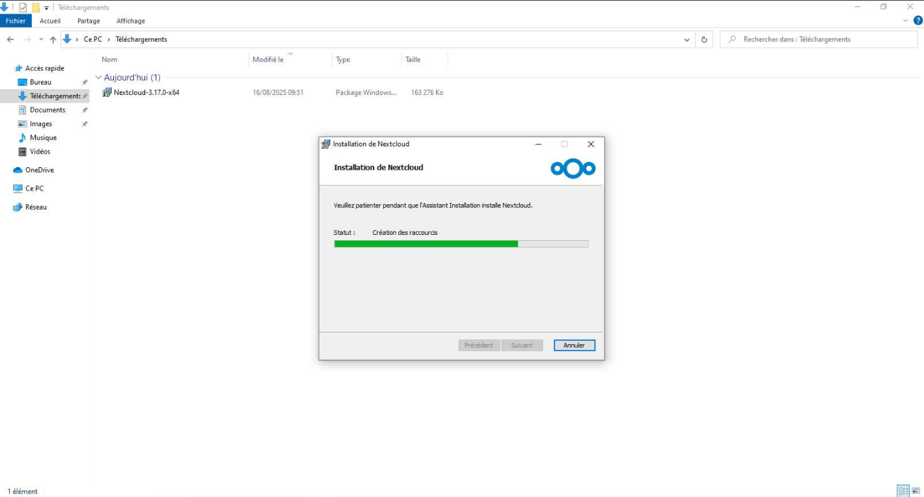This screenshot has width=924, height=497.
Task: Open the Customize Quick Access Toolbar dropdown
Action: [47, 8]
